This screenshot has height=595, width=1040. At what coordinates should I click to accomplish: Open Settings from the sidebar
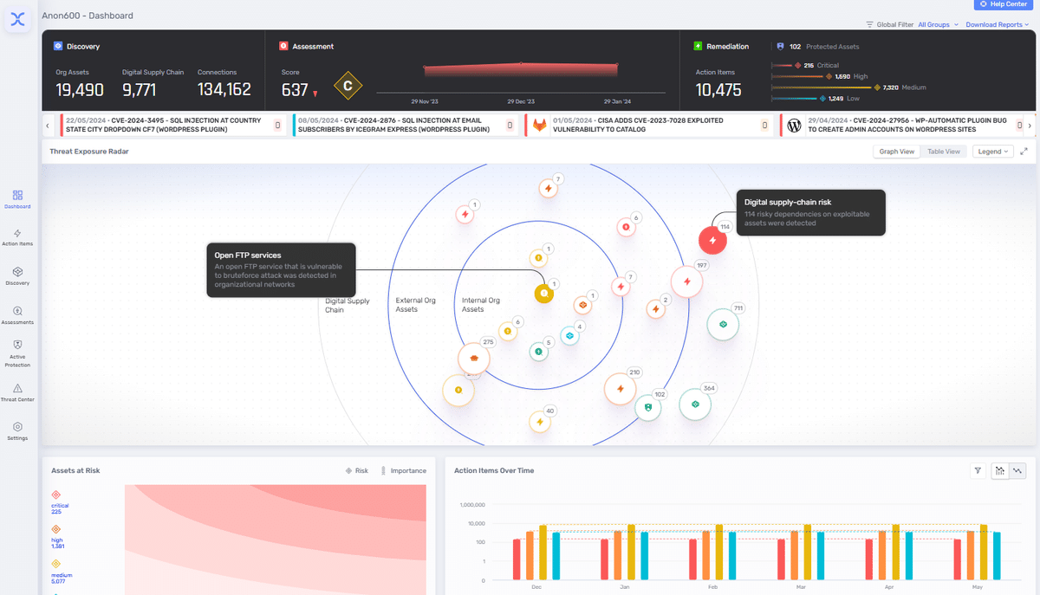pyautogui.click(x=17, y=431)
